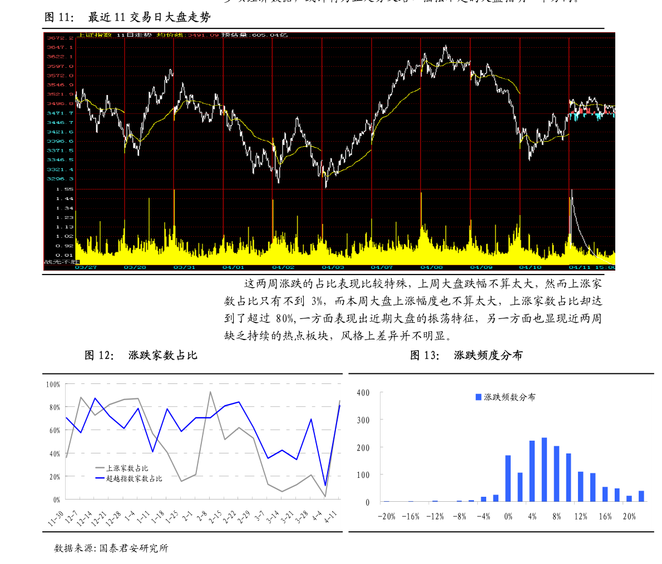Viewport: 662px width, 564px height.
Task: Click the 上证指数 title label
Action: (x=95, y=35)
